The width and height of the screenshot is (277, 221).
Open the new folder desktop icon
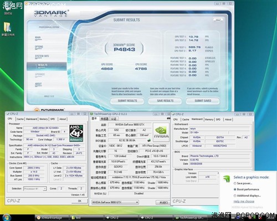pyautogui.click(x=8, y=29)
